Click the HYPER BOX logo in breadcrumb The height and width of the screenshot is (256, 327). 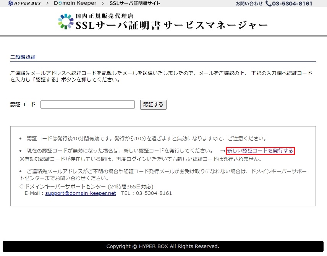click(24, 3)
